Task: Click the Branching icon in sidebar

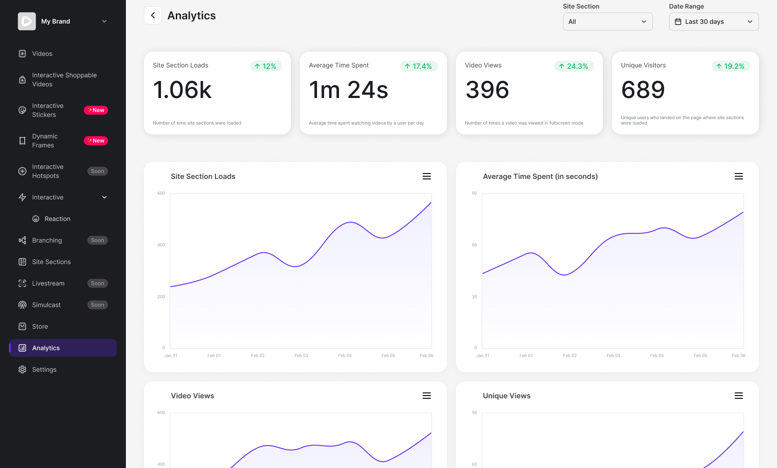Action: 22,241
